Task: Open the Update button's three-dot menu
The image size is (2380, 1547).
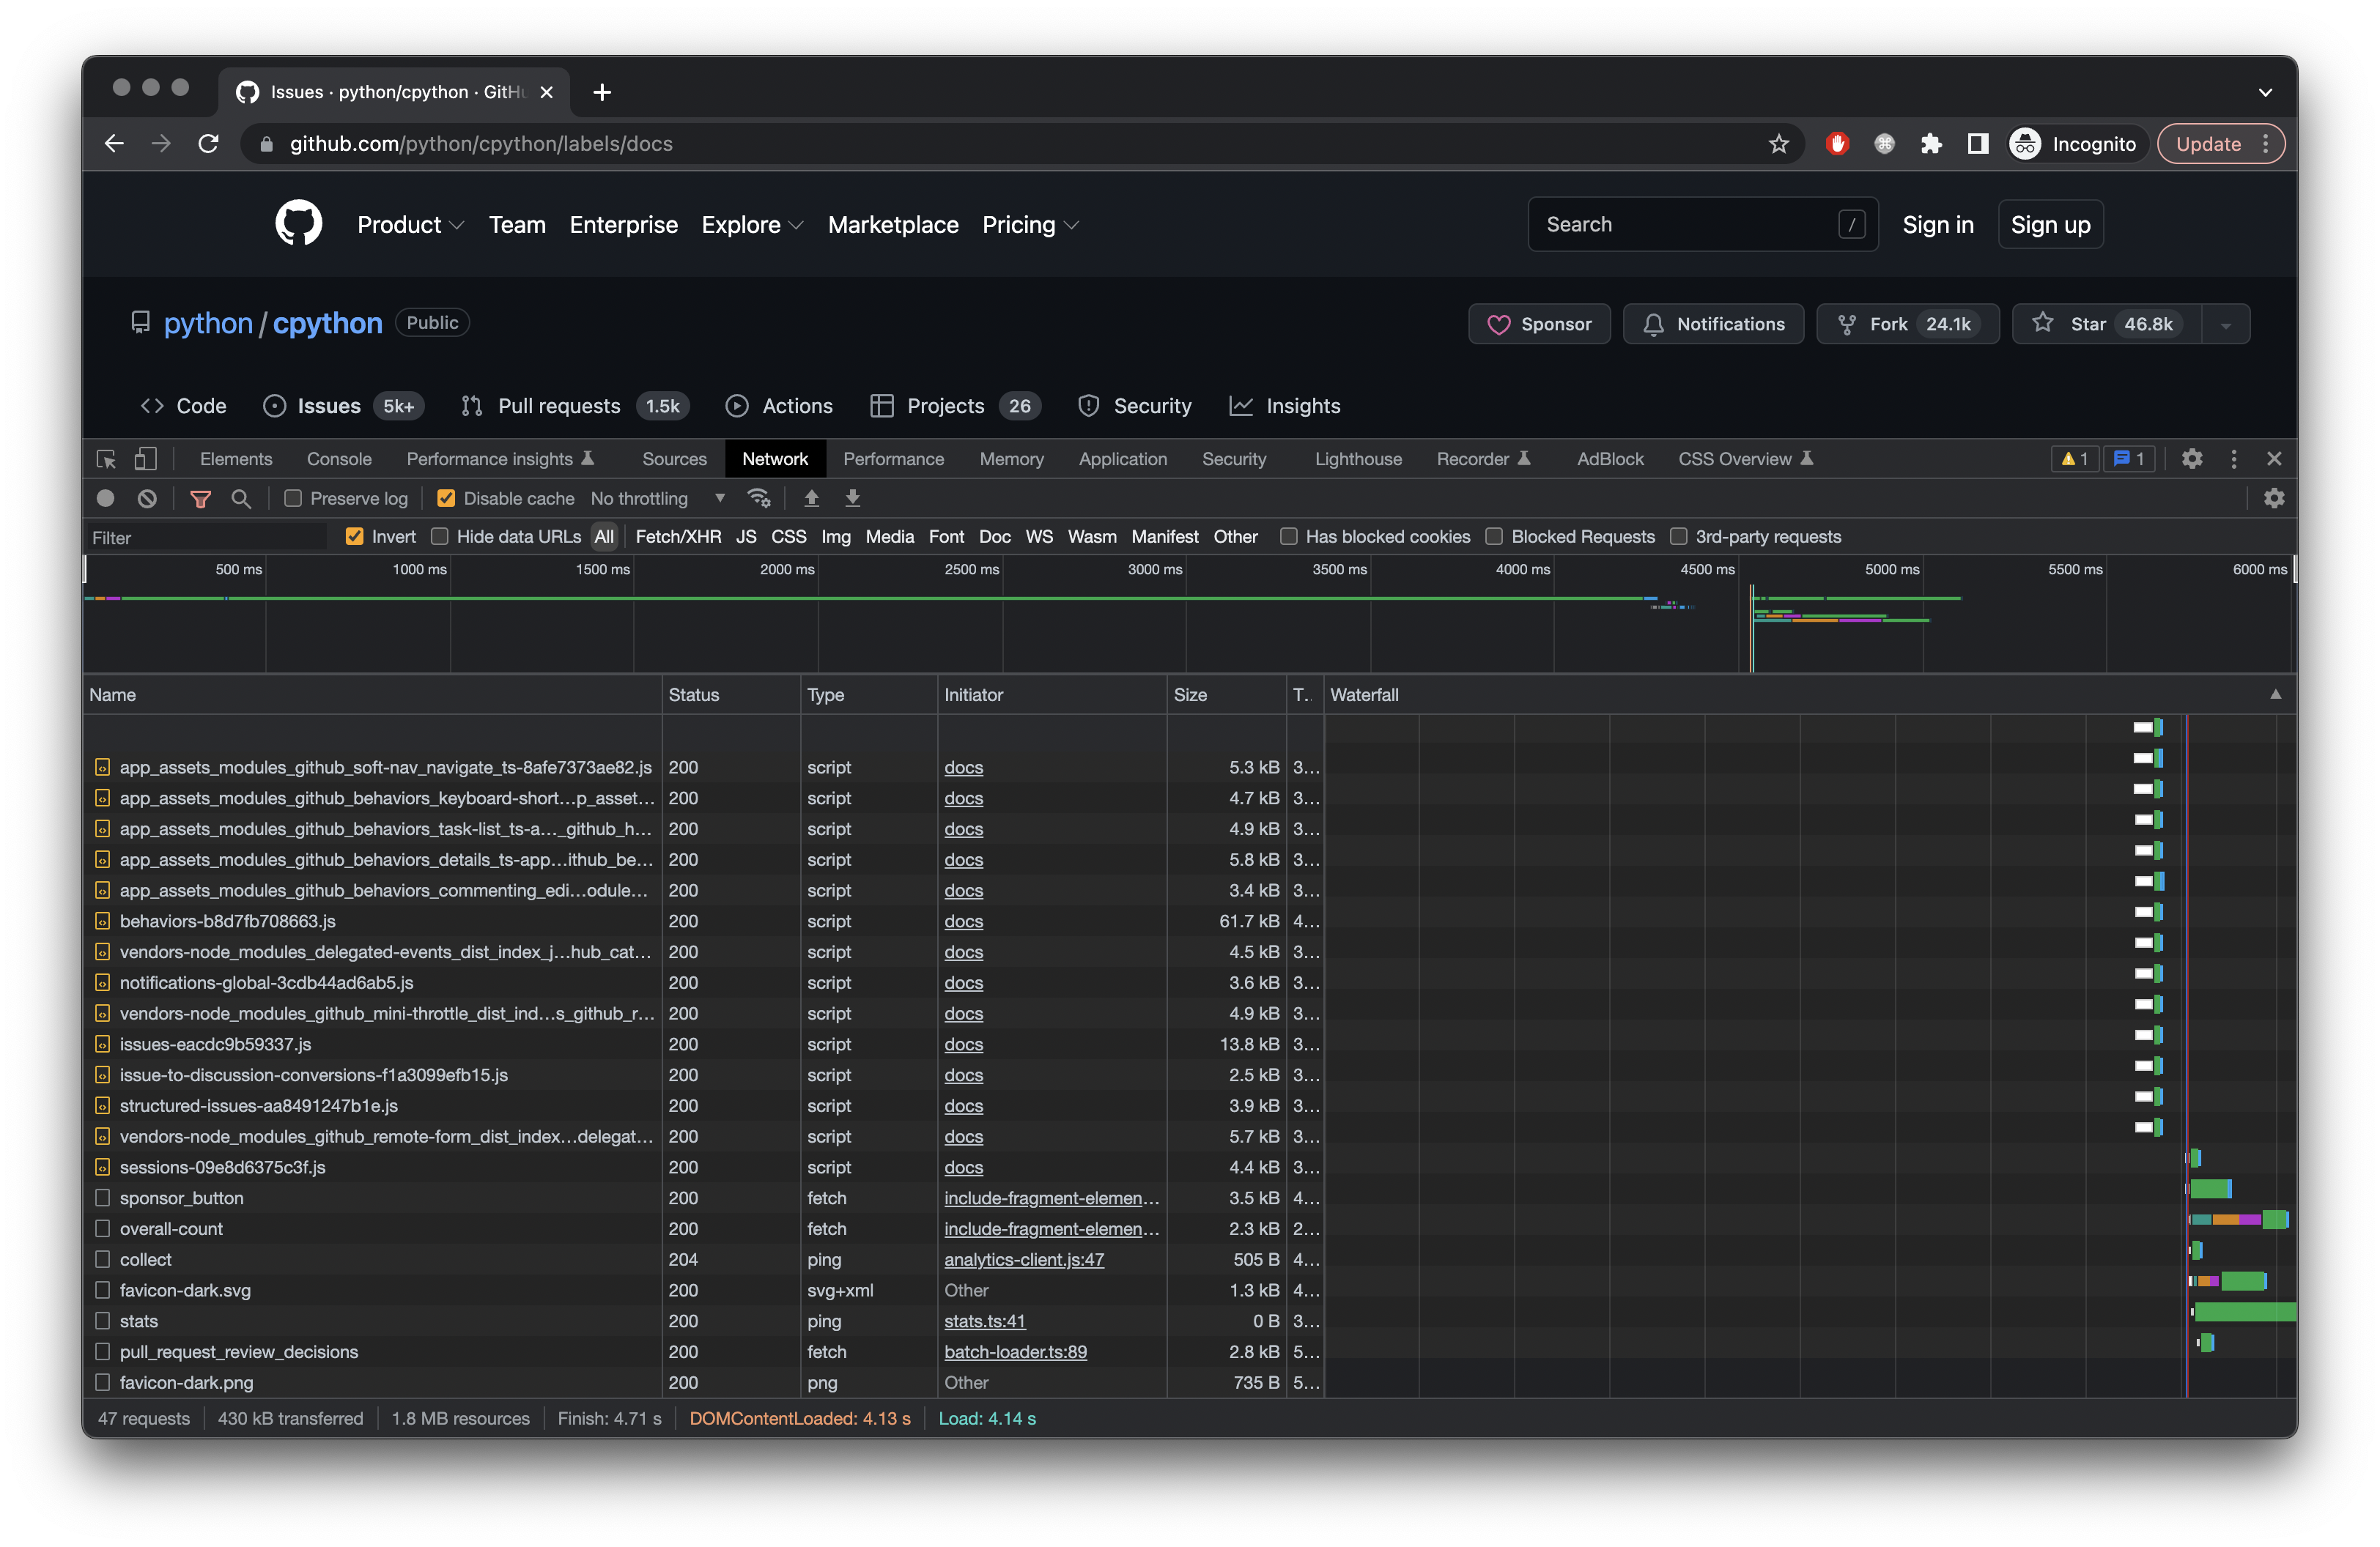Action: click(x=2266, y=144)
